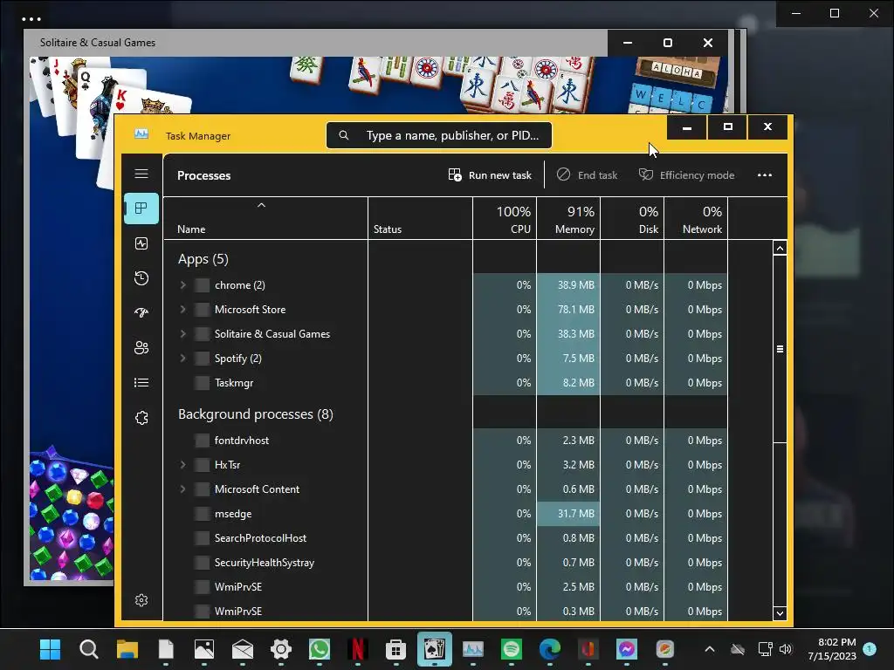Open the Windows Start menu
The image size is (894, 670).
click(x=50, y=649)
